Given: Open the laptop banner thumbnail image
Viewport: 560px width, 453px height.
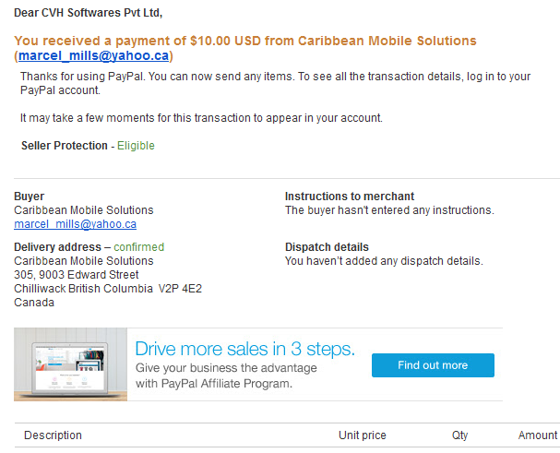Looking at the screenshot, I should click(70, 364).
